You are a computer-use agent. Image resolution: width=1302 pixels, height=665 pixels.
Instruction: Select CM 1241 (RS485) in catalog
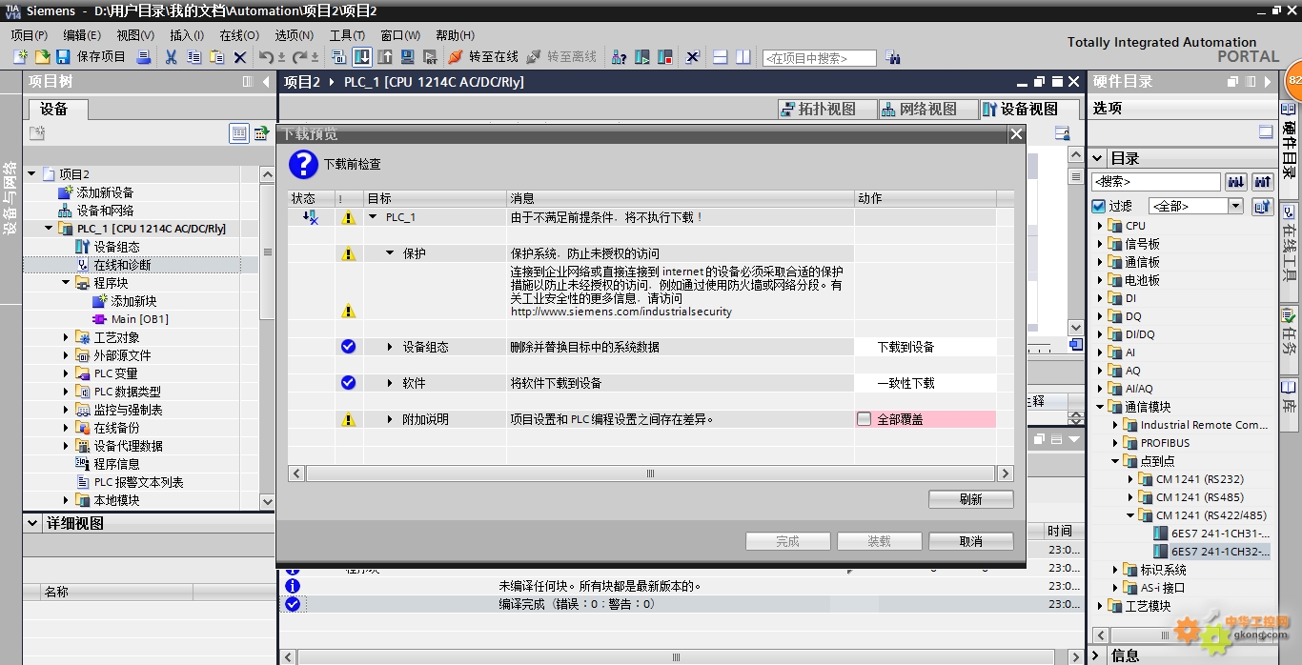point(1199,497)
